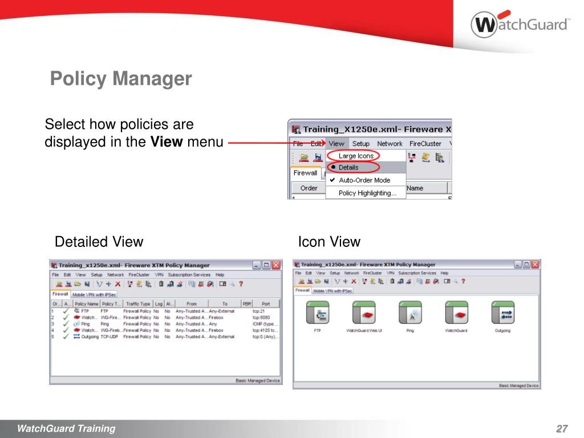Screen dimensions: 584x438
Task: Click Open from Firebox icon in Detailed View toolbar
Action: [59, 284]
